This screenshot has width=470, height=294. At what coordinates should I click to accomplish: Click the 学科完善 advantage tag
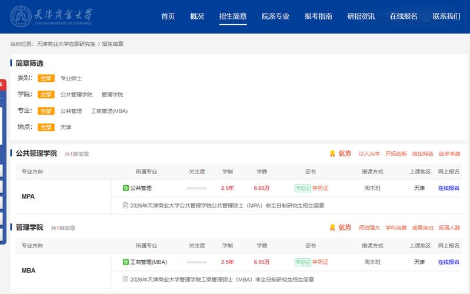(396, 228)
